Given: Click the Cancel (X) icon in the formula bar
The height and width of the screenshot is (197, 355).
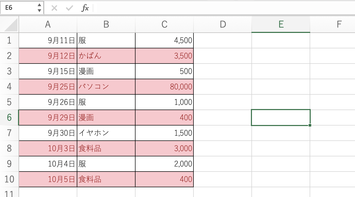Looking at the screenshot, I should [54, 8].
